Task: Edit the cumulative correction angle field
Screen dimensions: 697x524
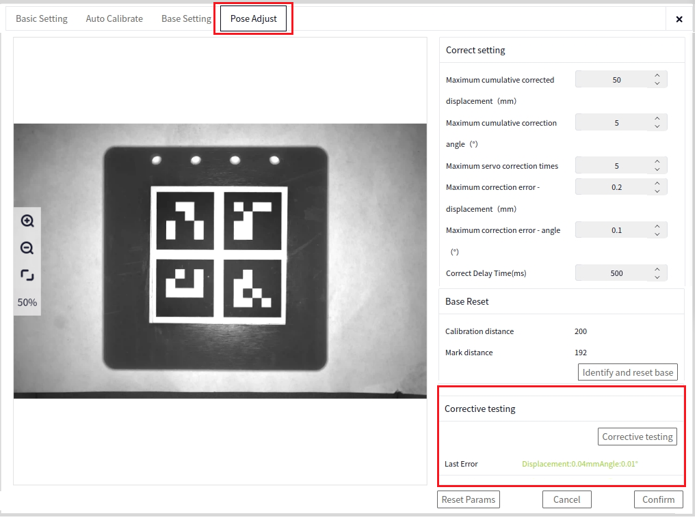Action: coord(621,122)
